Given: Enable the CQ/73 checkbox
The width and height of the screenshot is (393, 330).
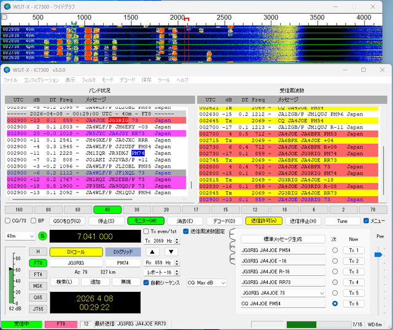Looking at the screenshot, I should (x=8, y=221).
